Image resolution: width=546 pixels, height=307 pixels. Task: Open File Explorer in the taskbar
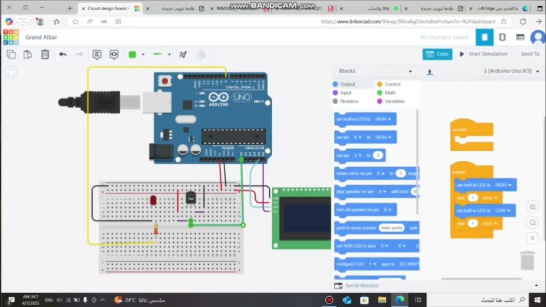pyautogui.click(x=382, y=300)
